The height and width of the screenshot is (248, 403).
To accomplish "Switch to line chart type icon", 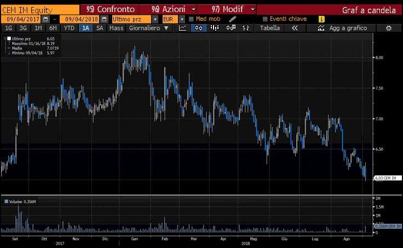I will [x=183, y=28].
